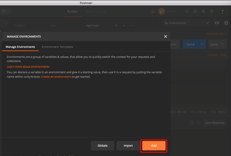
Task: Close the login/login request tab
Action: (116, 25)
